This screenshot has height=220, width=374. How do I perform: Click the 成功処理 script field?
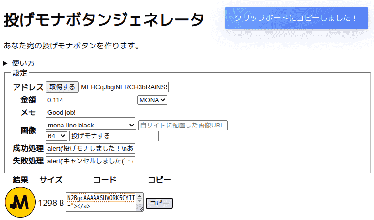[x=90, y=148]
